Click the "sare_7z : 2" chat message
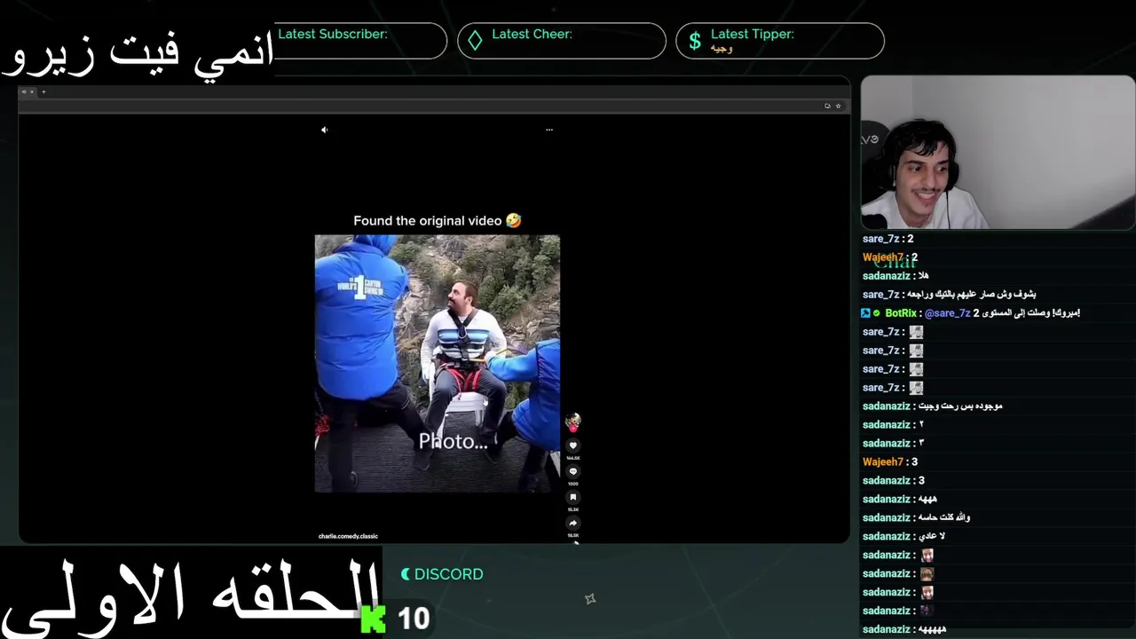1136x639 pixels. pos(887,239)
